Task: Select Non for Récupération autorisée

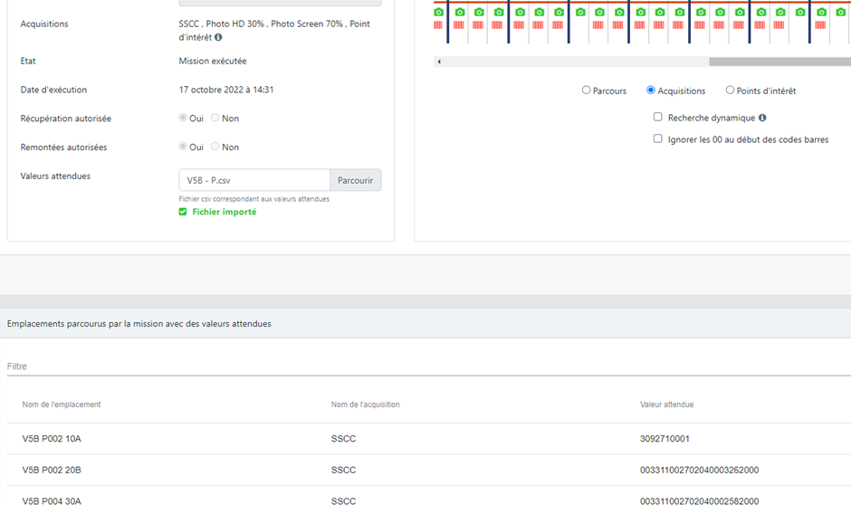Action: 215,118
